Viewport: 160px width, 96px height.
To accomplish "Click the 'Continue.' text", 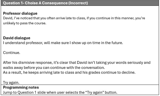I will (12, 53).
